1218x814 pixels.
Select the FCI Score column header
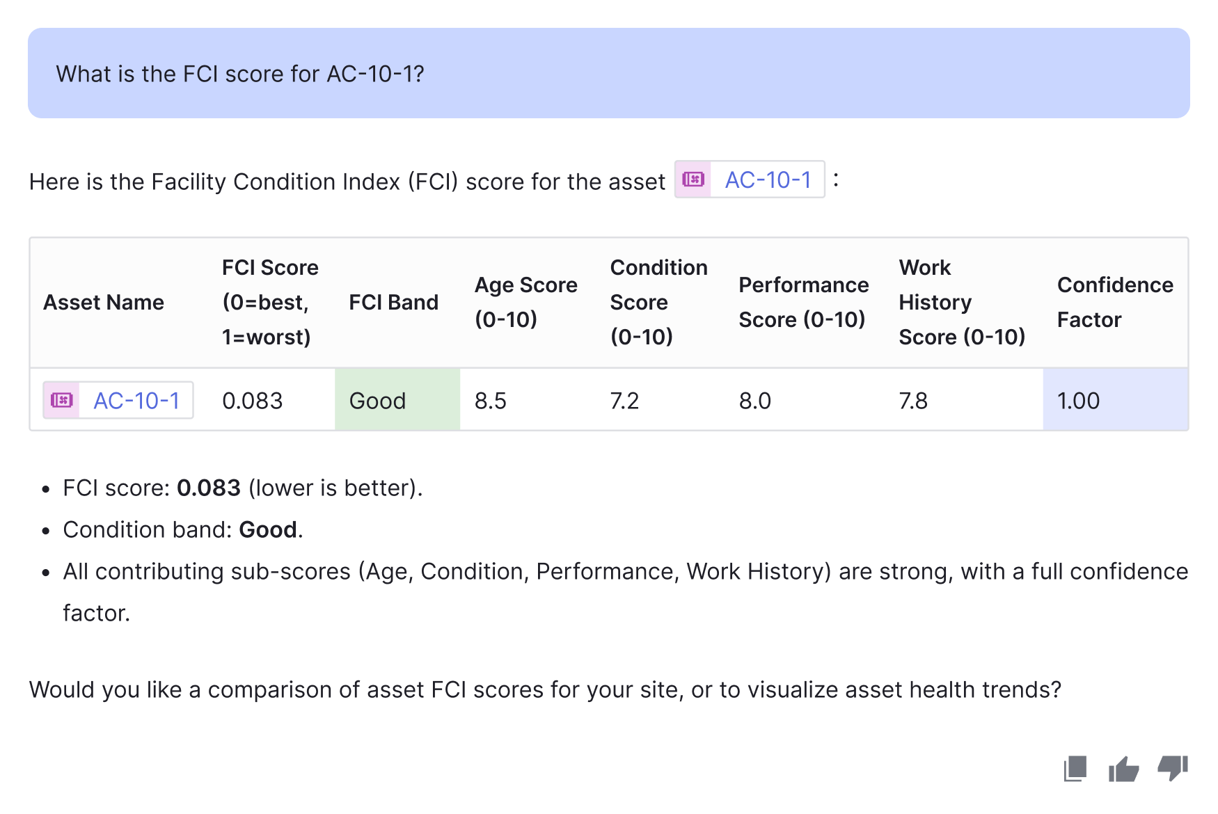coord(270,302)
